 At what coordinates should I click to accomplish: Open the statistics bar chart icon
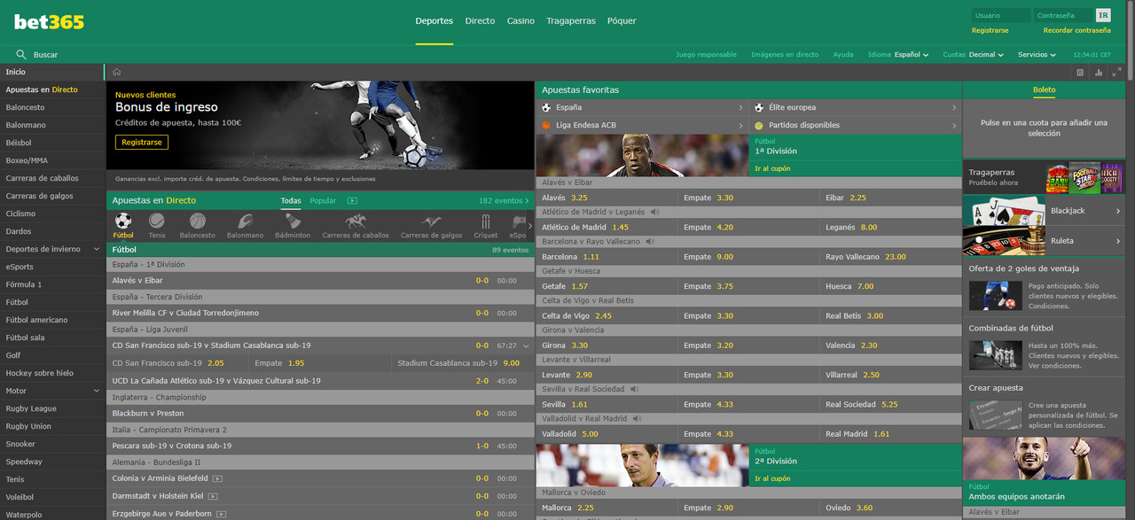coord(1099,73)
